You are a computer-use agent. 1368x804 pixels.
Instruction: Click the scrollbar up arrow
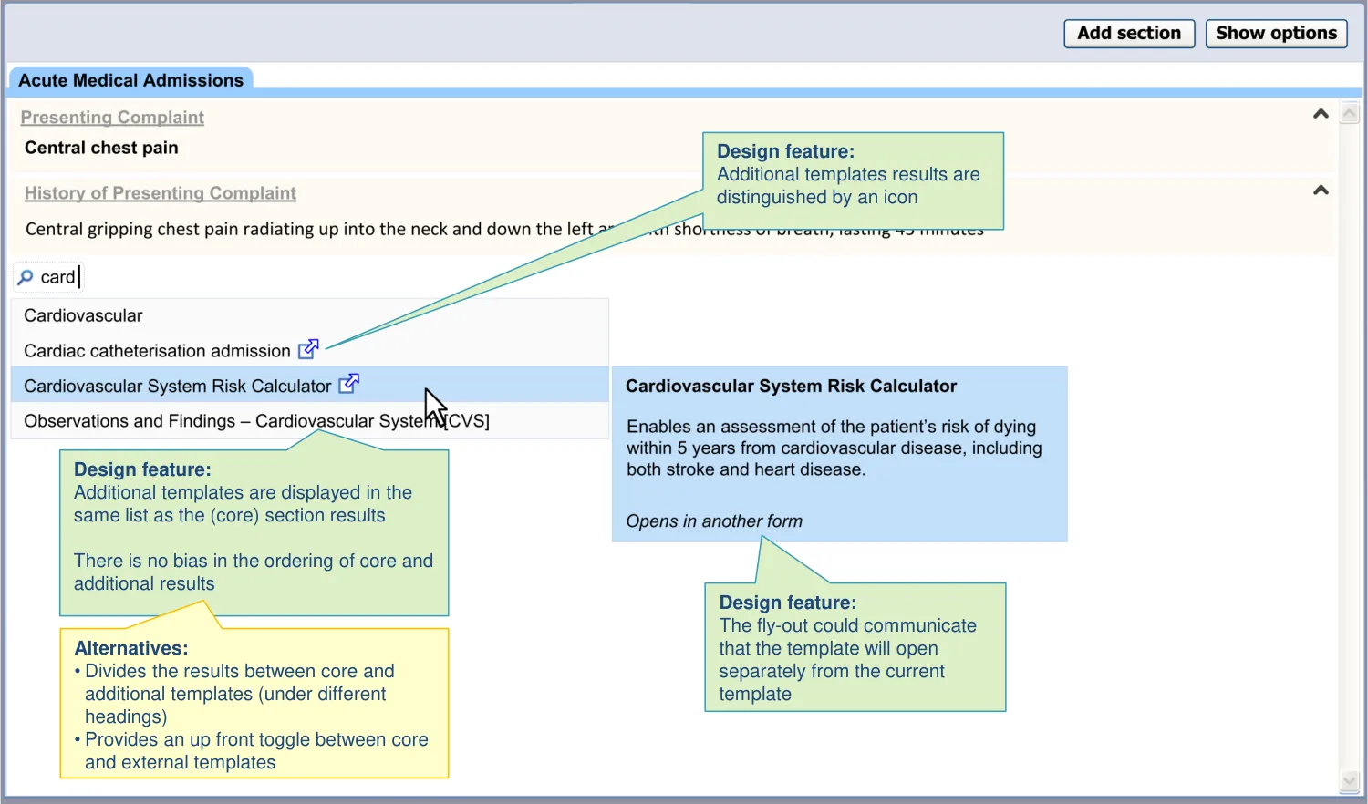(1350, 113)
